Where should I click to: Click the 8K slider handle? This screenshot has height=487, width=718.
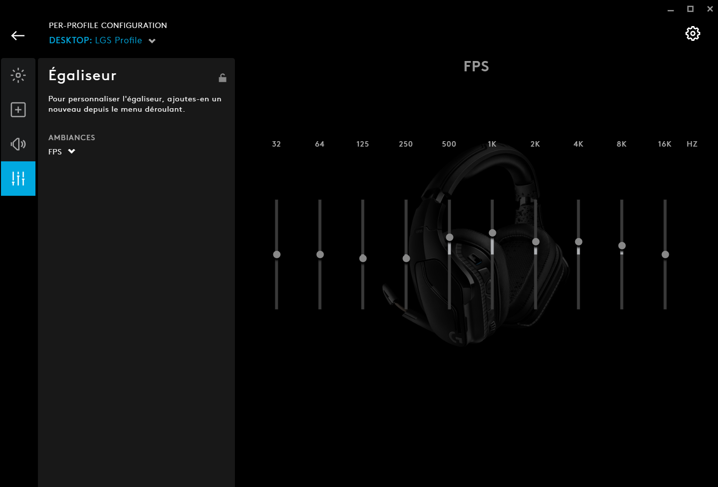point(622,245)
